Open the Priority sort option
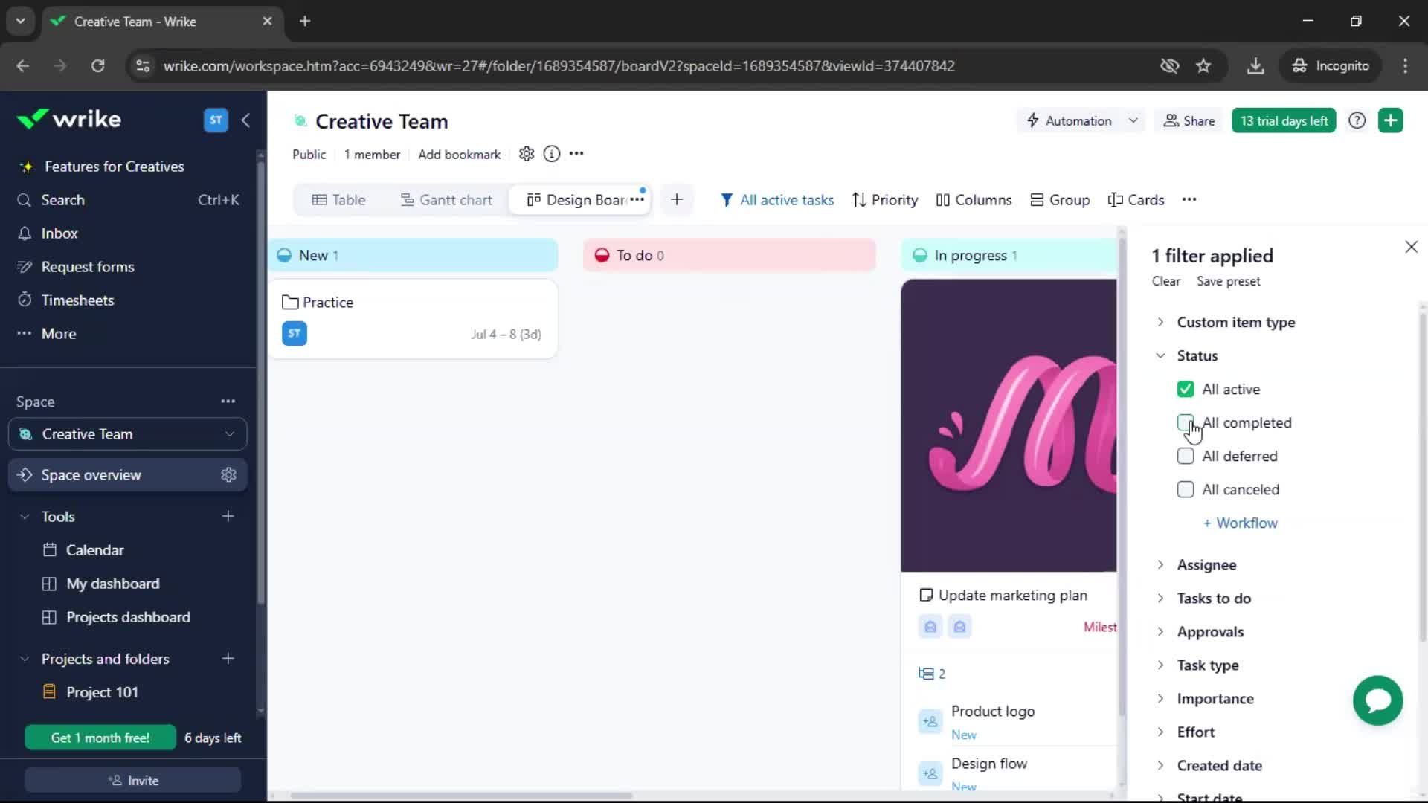 point(885,200)
